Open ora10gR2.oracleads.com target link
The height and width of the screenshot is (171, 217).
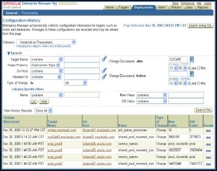point(64,137)
